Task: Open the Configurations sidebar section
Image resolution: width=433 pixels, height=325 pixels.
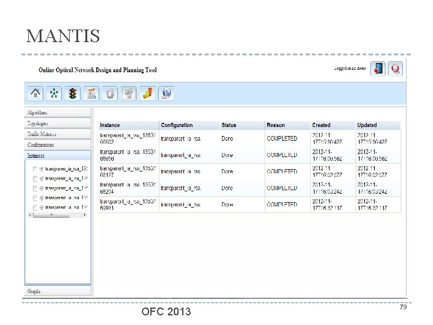Action: point(58,145)
